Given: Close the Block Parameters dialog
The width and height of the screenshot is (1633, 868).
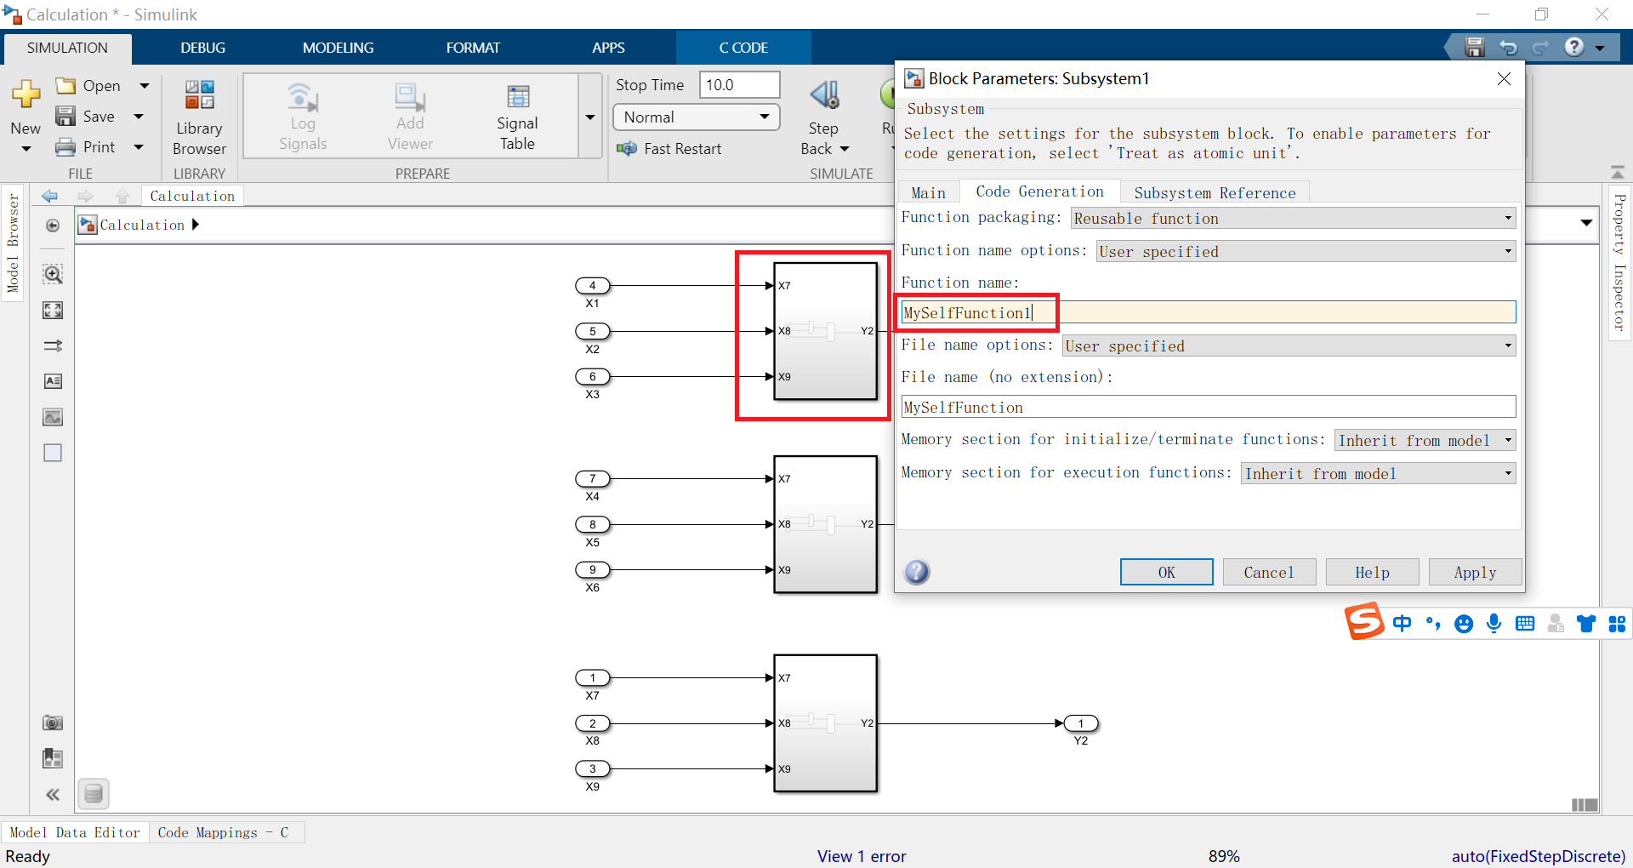Looking at the screenshot, I should point(1504,78).
